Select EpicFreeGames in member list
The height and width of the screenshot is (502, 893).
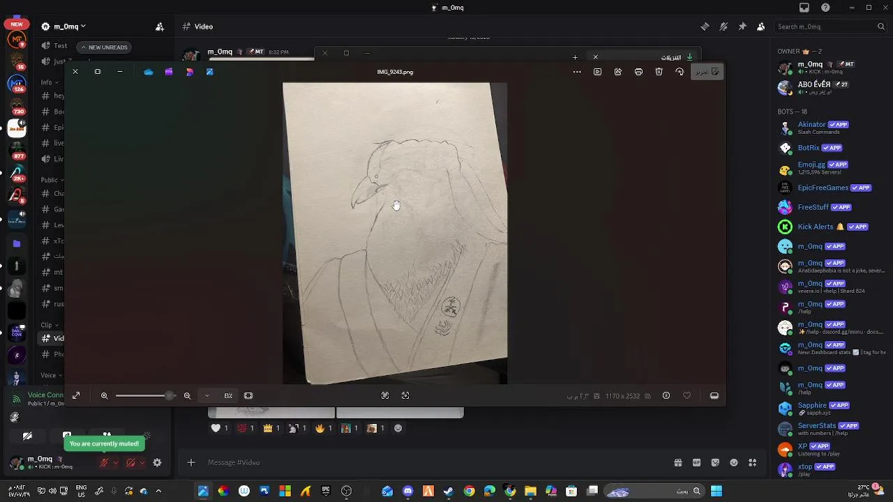point(830,188)
